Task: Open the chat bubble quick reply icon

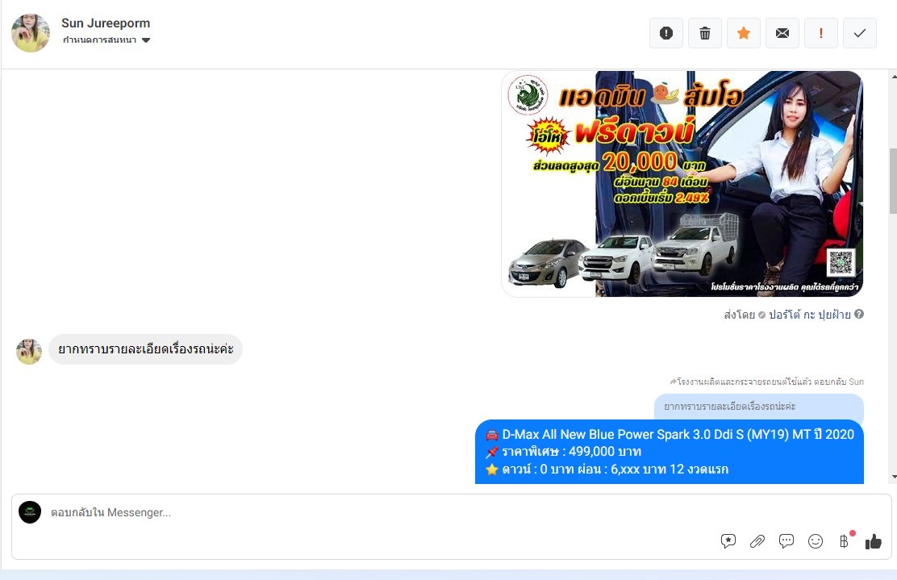Action: [x=786, y=541]
